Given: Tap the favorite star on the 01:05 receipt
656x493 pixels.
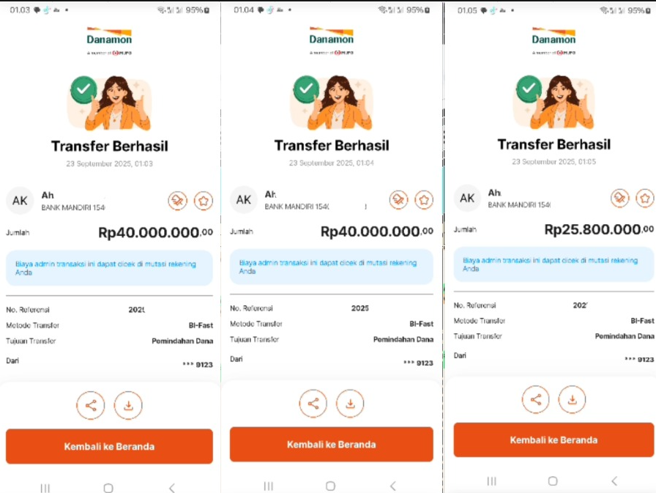Looking at the screenshot, I should pos(645,198).
